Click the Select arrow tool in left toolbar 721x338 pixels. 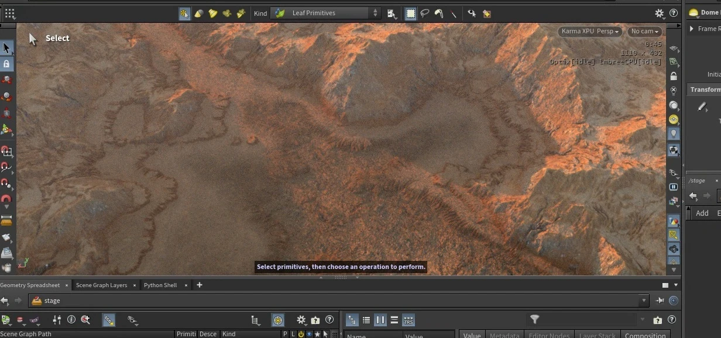[x=7, y=48]
